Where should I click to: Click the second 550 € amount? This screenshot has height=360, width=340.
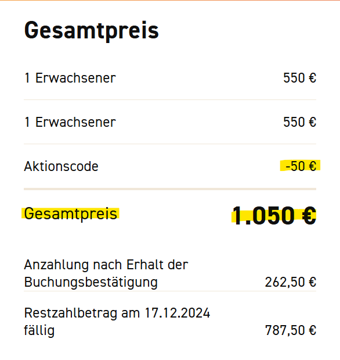(300, 122)
